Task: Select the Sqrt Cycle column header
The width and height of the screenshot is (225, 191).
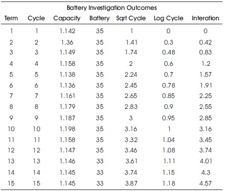Action: point(131,18)
